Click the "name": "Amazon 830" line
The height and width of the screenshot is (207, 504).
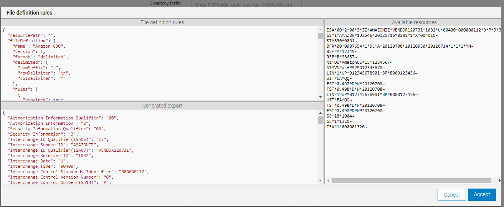coord(39,46)
